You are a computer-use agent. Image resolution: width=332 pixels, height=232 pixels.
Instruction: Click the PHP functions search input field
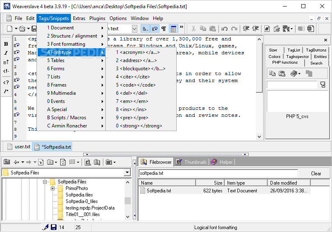click(292, 85)
